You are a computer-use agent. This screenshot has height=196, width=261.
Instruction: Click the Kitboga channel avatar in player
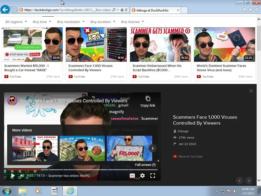pos(12,101)
